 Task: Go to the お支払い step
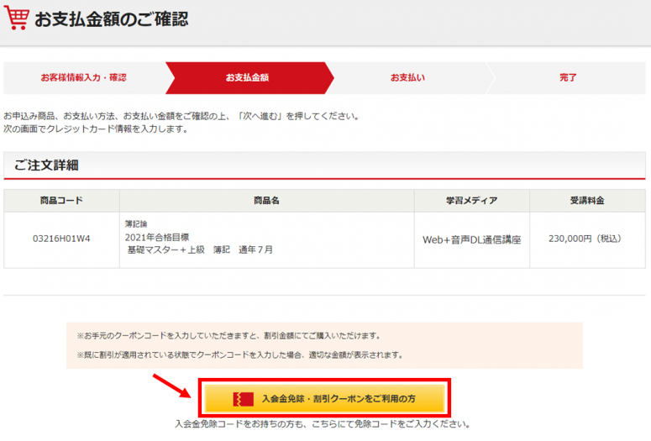(x=407, y=77)
